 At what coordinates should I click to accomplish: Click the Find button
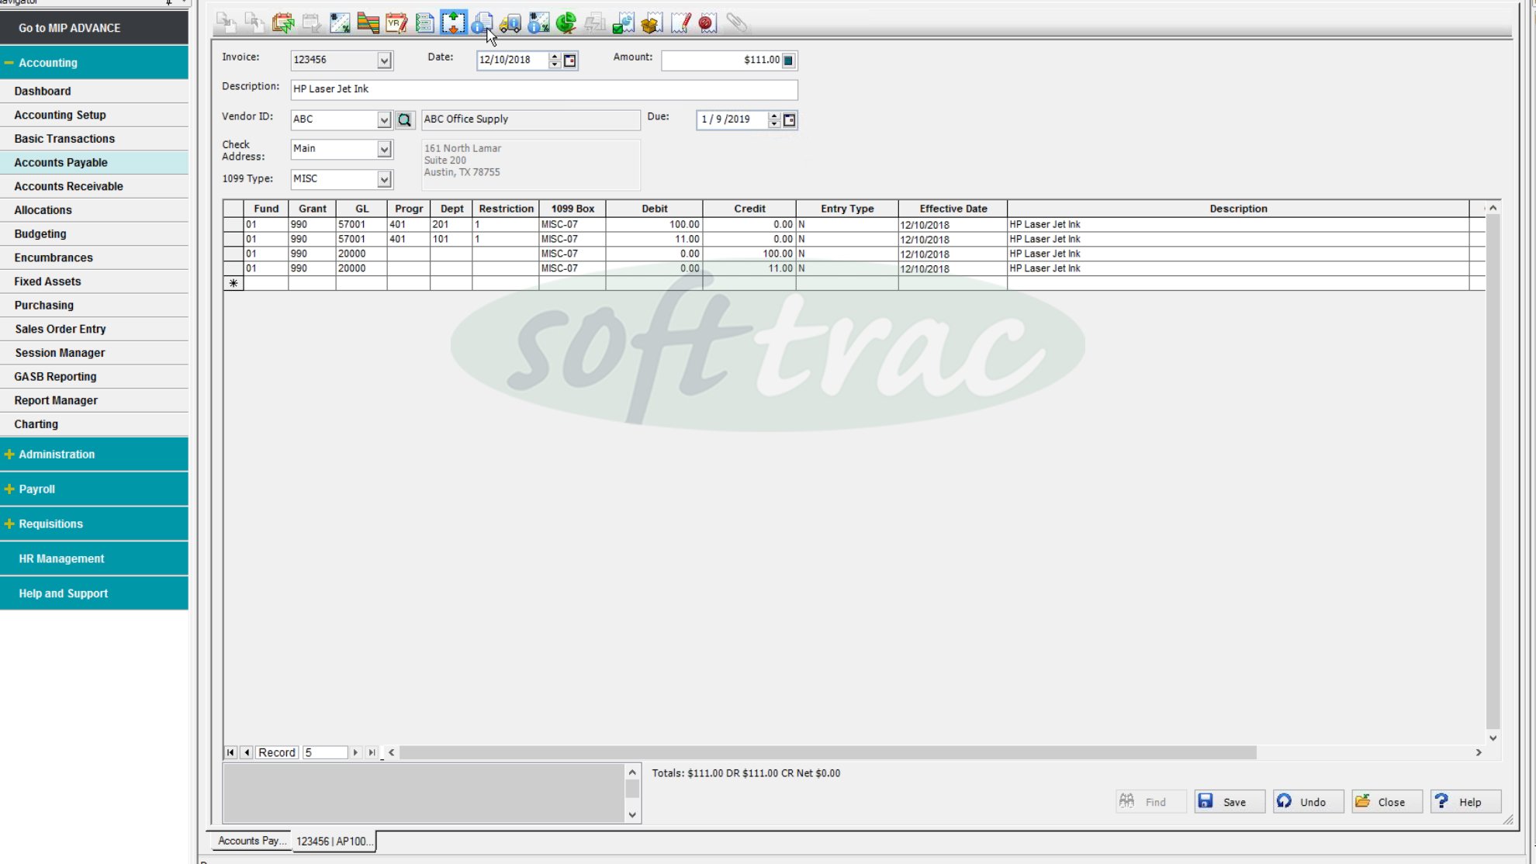[x=1150, y=802]
